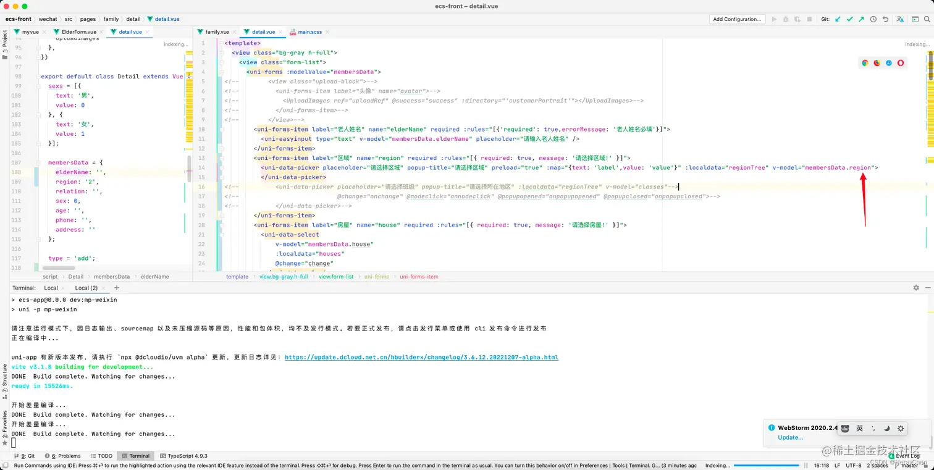Click input method settings gear
This screenshot has height=470, width=934.
click(x=901, y=429)
